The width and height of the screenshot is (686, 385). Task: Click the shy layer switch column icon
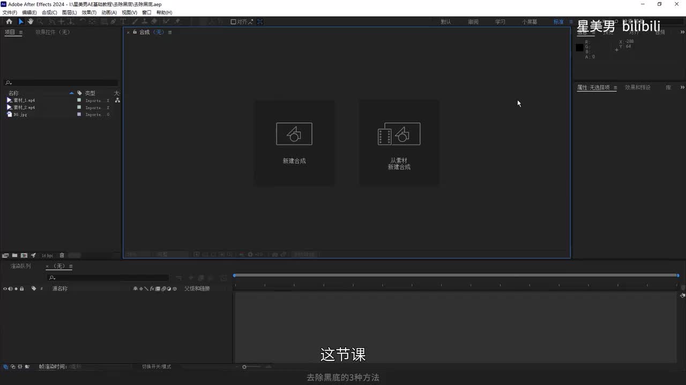135,289
